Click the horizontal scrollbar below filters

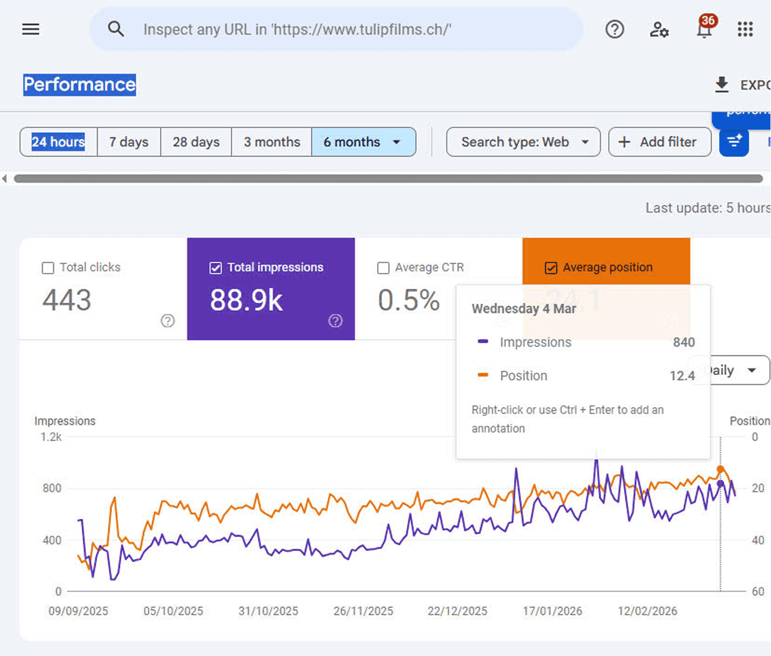coord(388,179)
